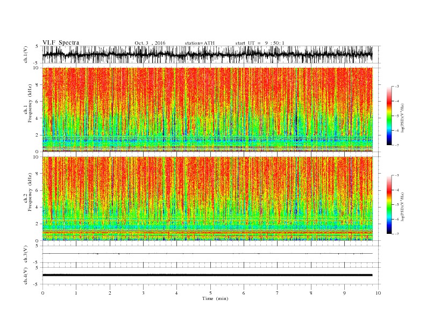Click the flat ch.3 voltage trace
This screenshot has width=426, height=329.
207,254
